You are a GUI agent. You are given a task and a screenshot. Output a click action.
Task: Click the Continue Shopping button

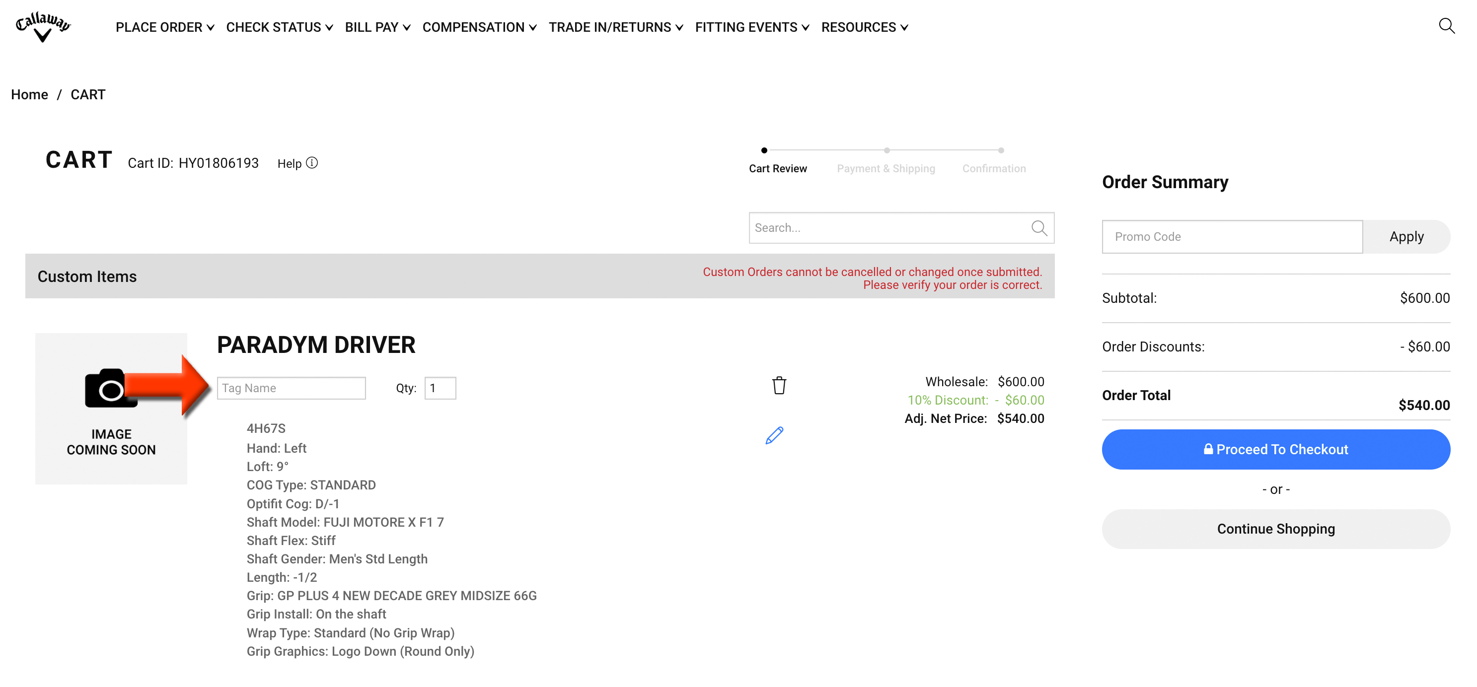coord(1276,529)
